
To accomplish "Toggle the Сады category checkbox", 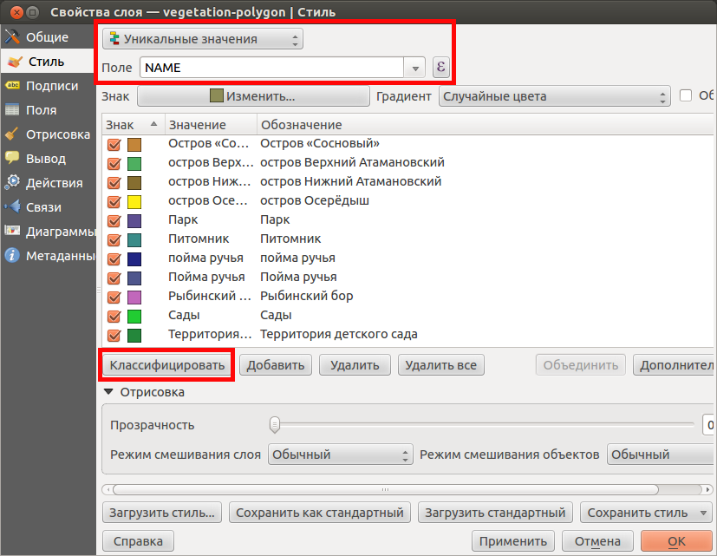I will pos(114,317).
